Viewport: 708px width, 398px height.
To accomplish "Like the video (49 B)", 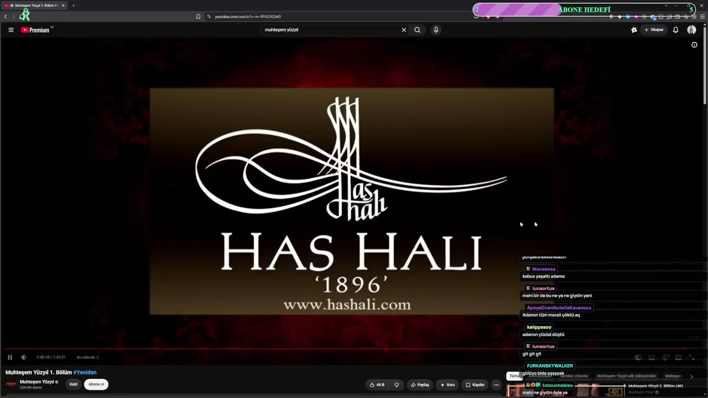I will (377, 385).
